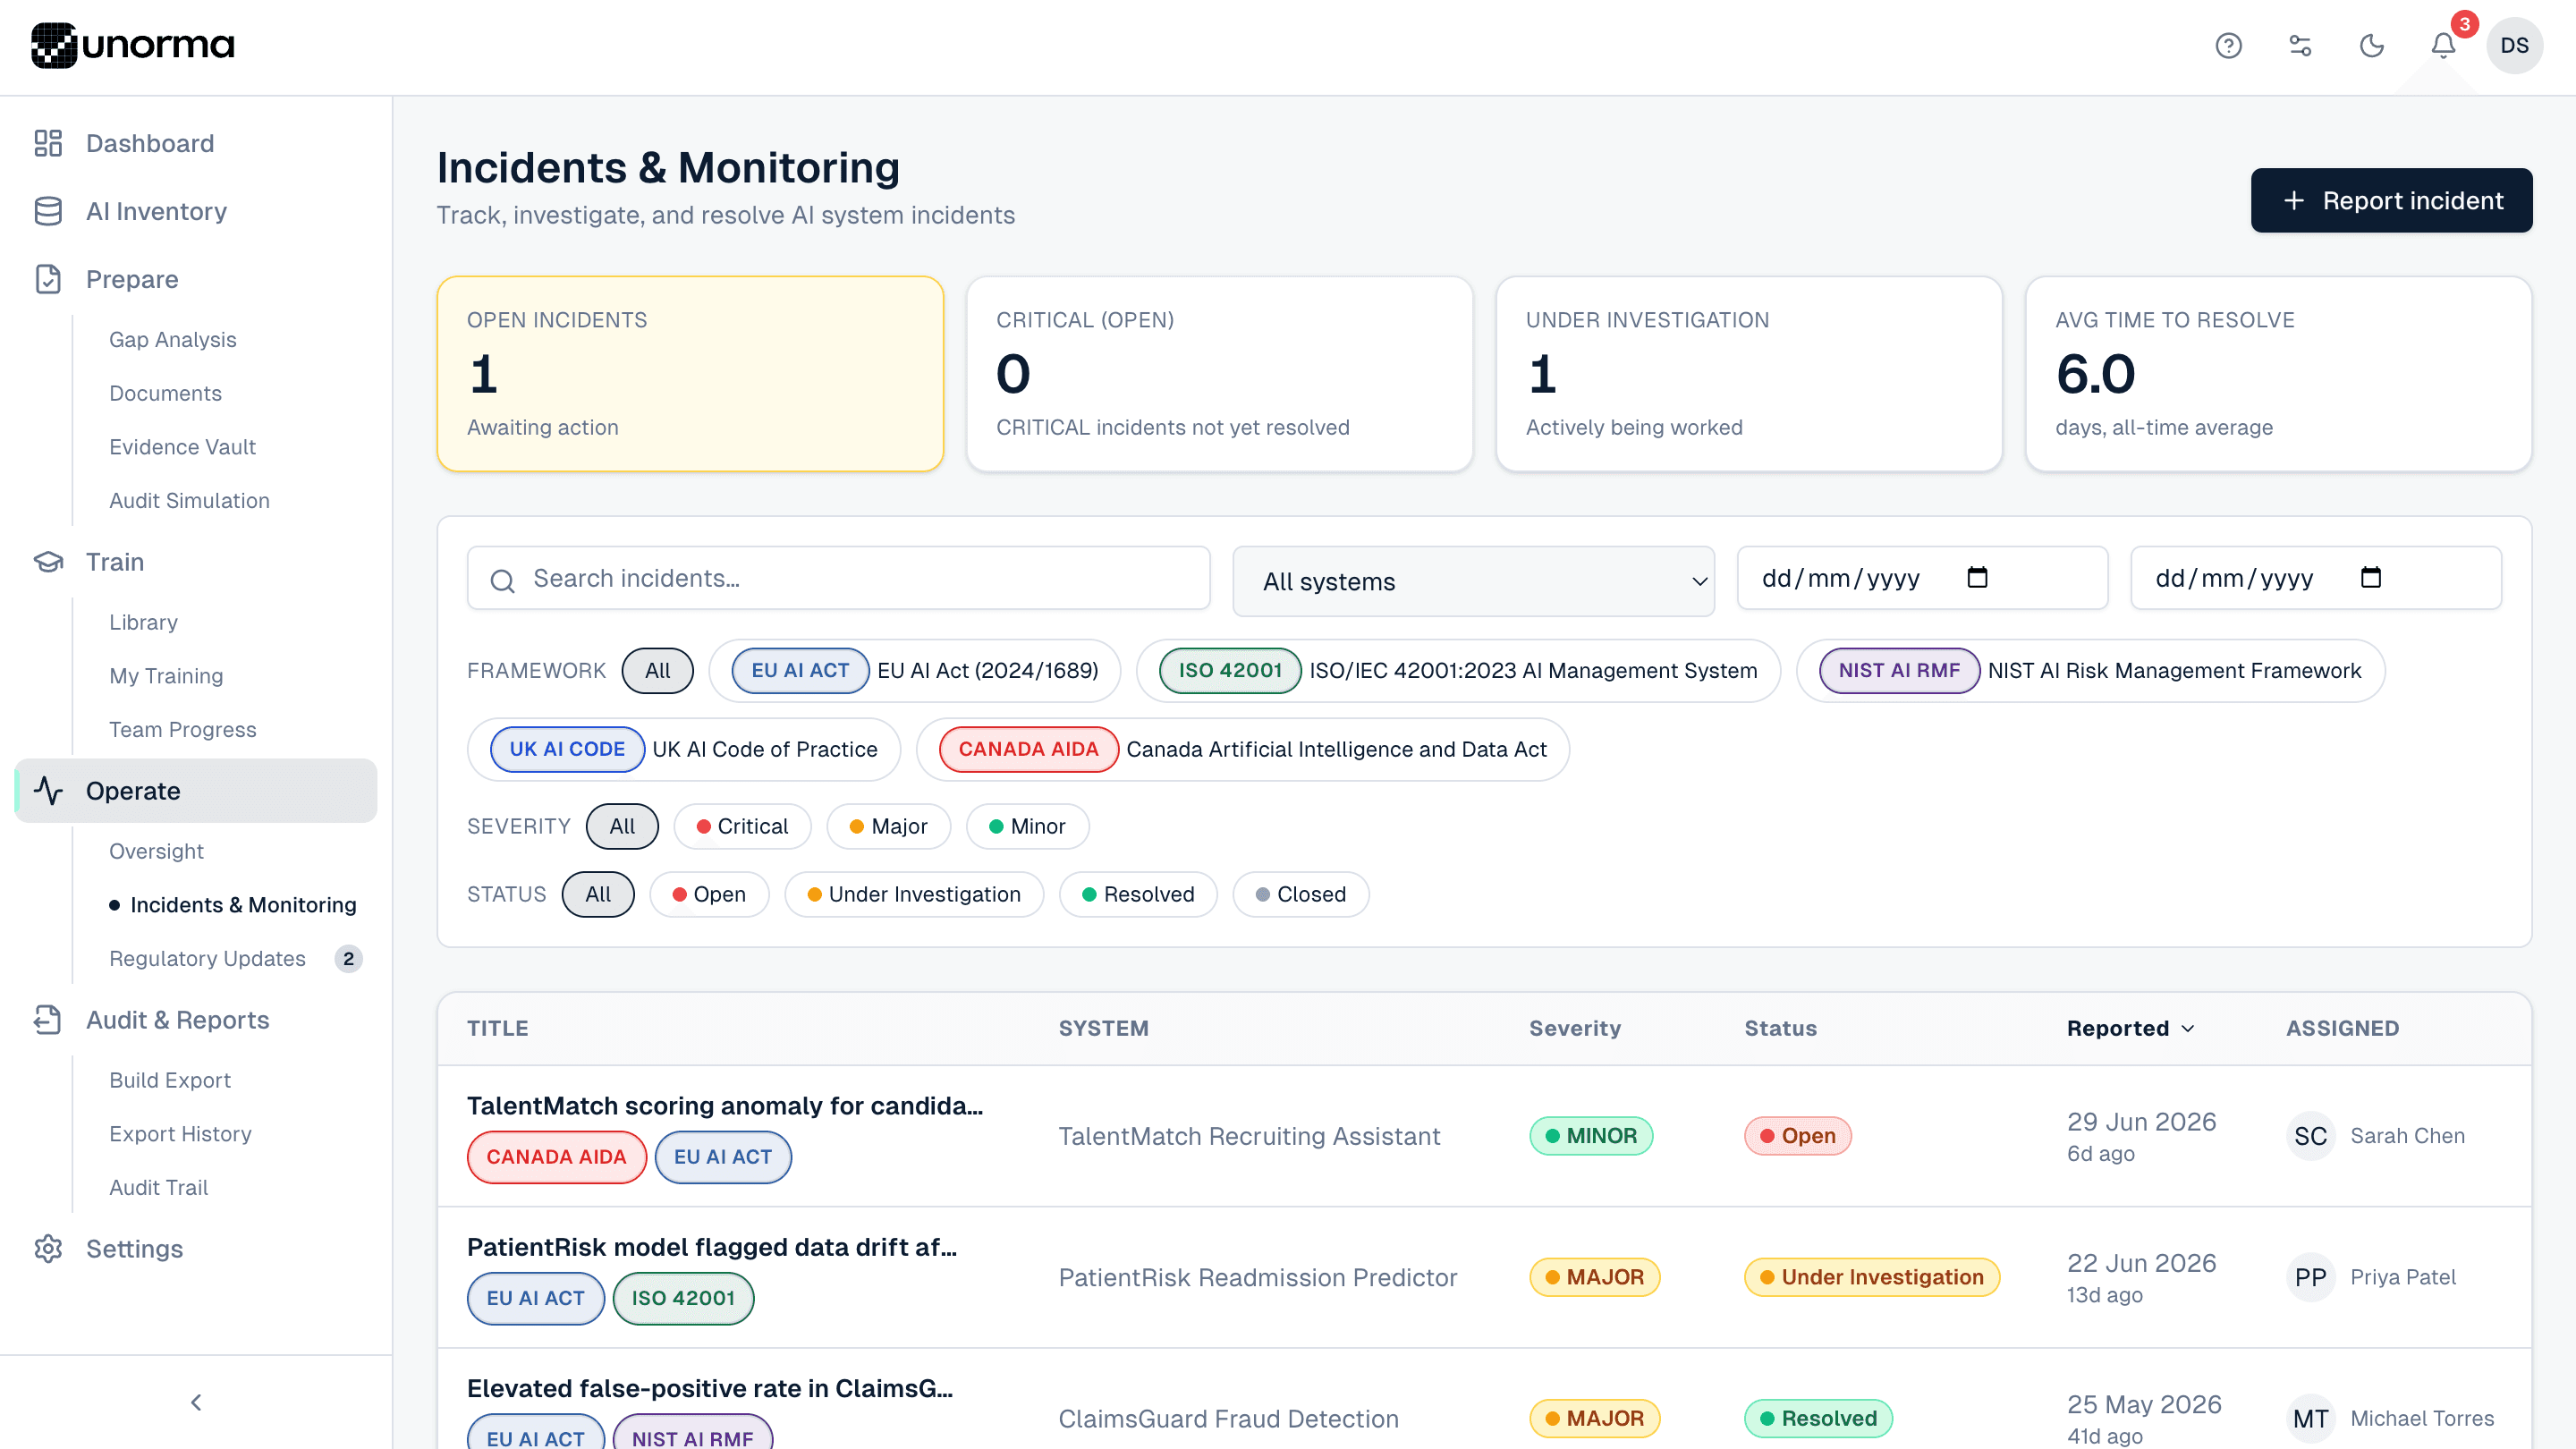Click the Operate activity icon
Viewport: 2576px width, 1449px height.
[x=48, y=791]
